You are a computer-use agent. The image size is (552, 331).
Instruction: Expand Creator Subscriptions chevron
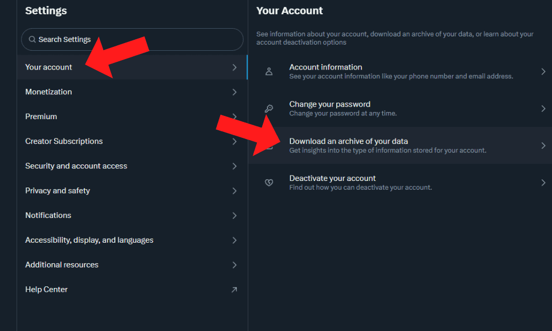234,142
